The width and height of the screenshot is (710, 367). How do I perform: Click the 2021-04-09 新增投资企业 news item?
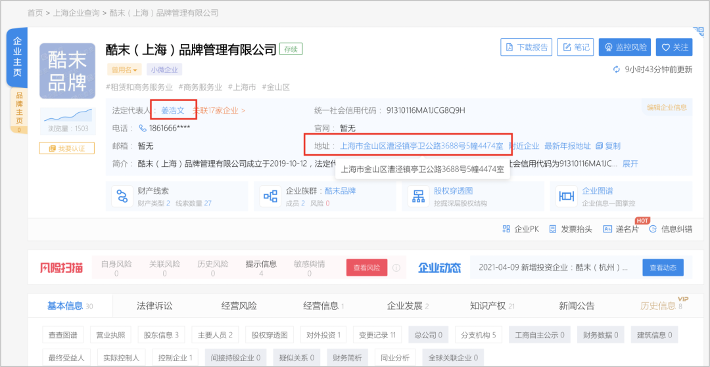pyautogui.click(x=554, y=268)
